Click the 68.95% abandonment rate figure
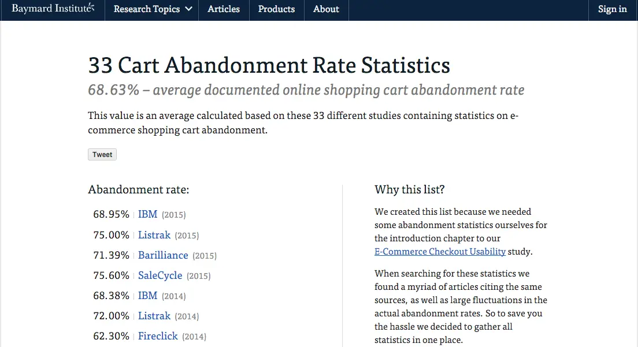This screenshot has height=347, width=638. pos(111,214)
